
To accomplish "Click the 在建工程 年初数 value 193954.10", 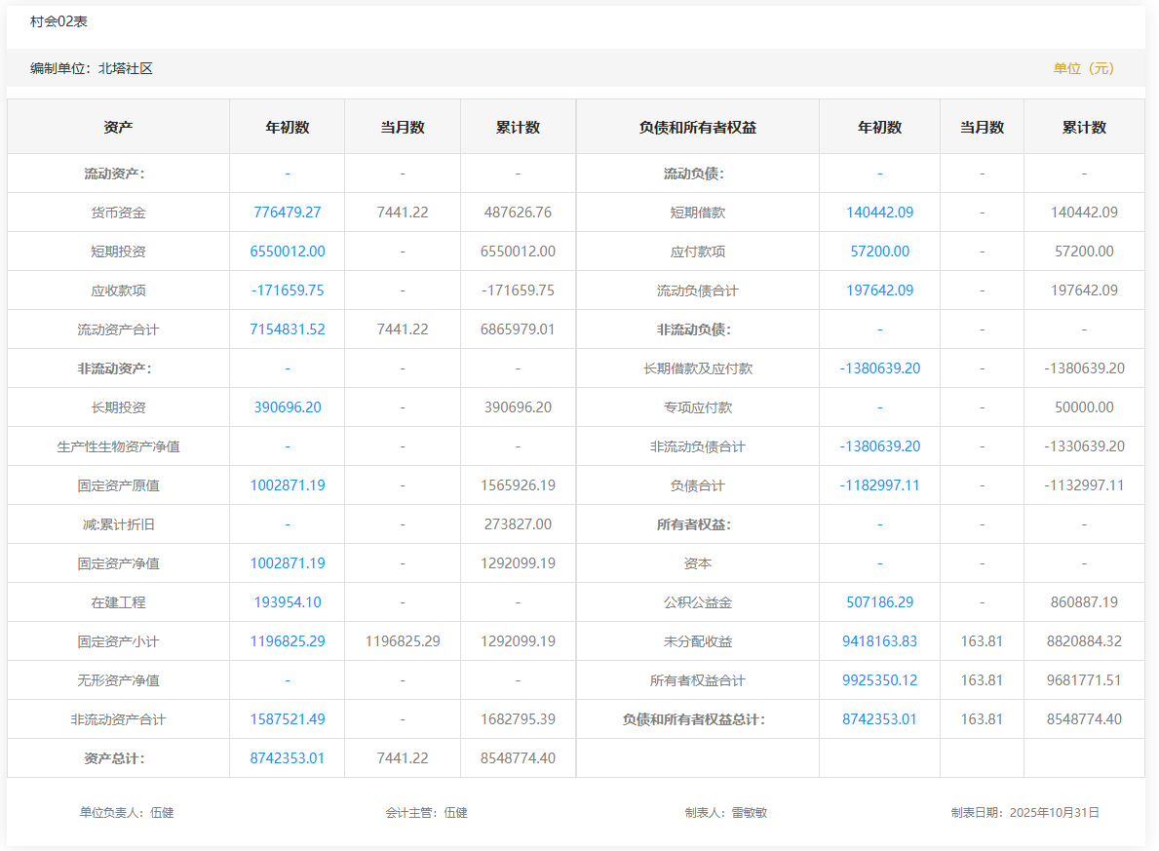I will point(287,602).
